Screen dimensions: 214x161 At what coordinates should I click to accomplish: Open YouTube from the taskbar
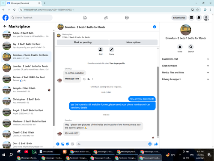point(26,152)
